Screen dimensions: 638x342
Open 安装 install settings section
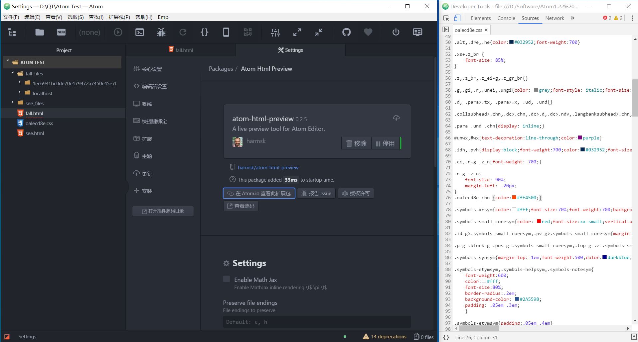point(143,191)
